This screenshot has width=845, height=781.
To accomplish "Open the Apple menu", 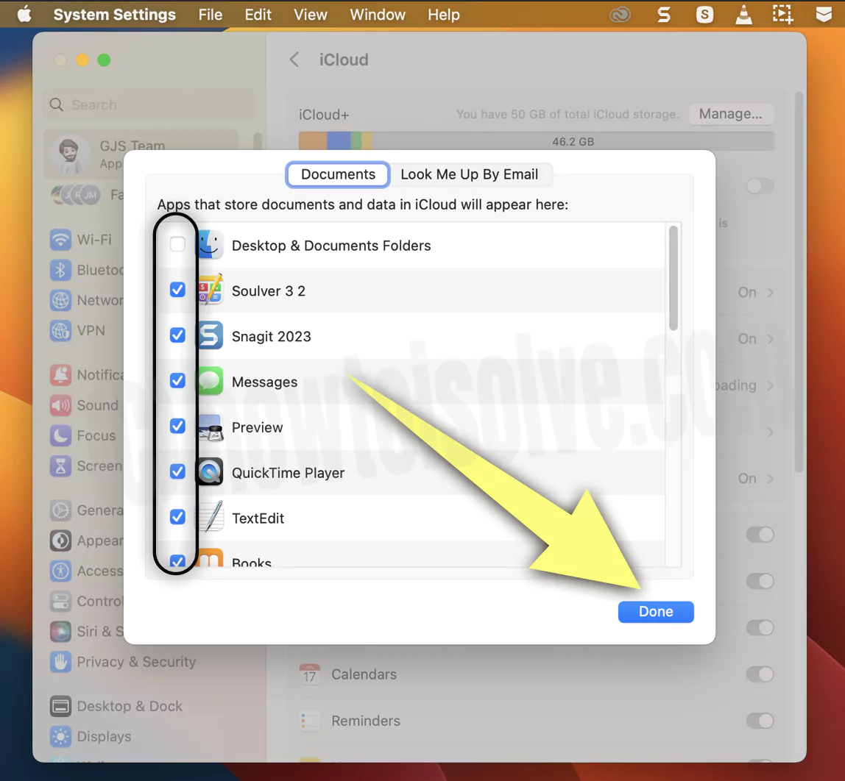I will 24,15.
